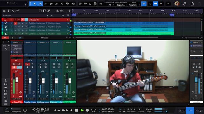Adjust the Main Out master fader
Screen dimensions: 204x114
(x=196, y=79)
